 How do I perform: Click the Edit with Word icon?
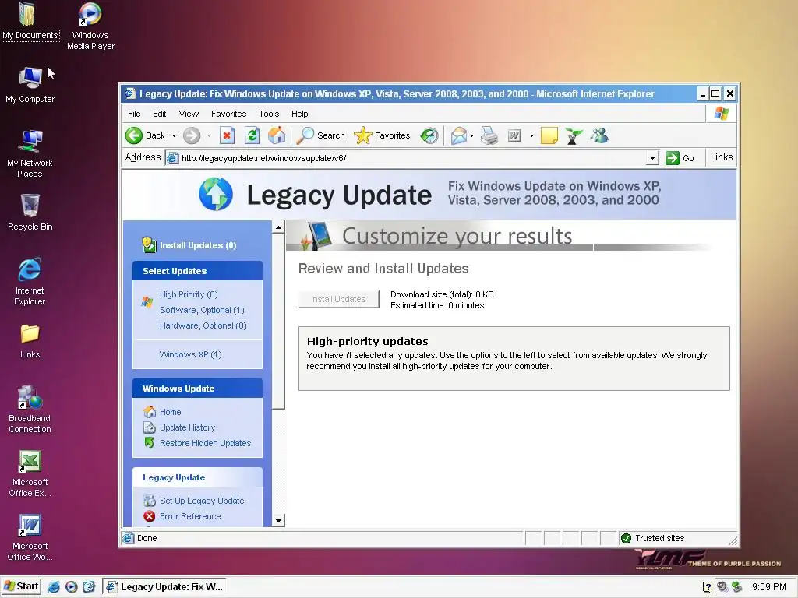click(514, 135)
